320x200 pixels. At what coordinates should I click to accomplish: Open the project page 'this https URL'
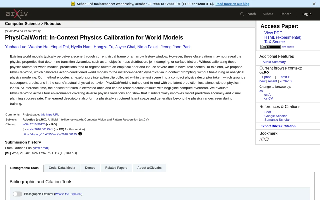(x=50, y=114)
